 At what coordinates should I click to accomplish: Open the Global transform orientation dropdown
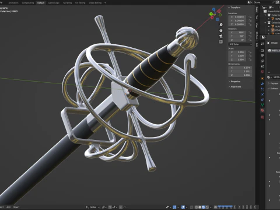click(93, 207)
